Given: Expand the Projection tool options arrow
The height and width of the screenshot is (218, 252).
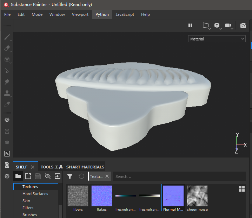Looking at the screenshot, I should [11, 63].
